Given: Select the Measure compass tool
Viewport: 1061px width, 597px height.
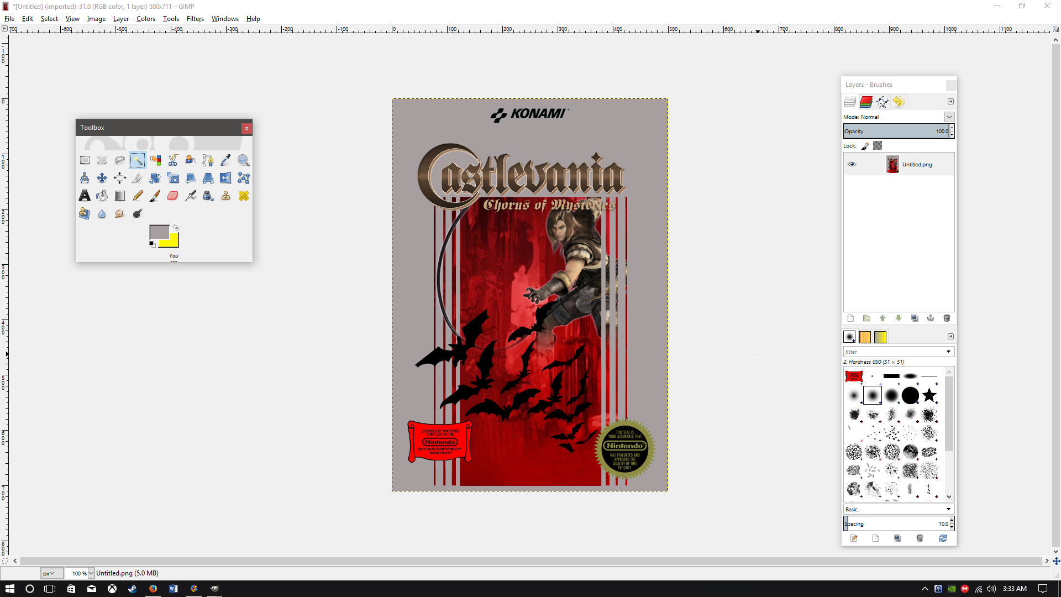Looking at the screenshot, I should coord(85,178).
